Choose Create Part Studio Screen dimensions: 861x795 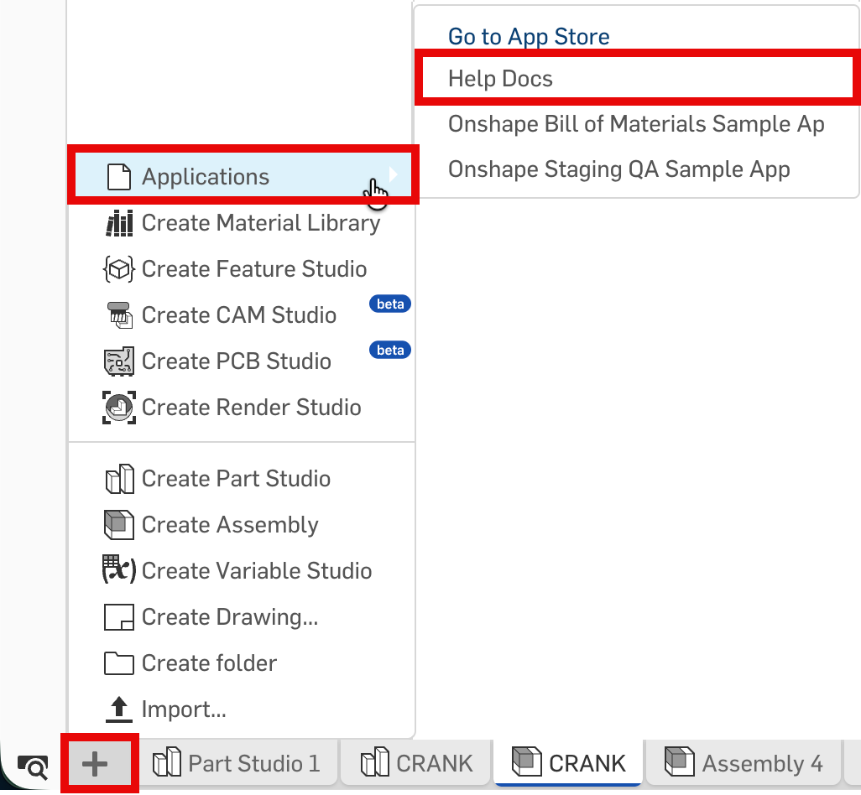coord(242,479)
